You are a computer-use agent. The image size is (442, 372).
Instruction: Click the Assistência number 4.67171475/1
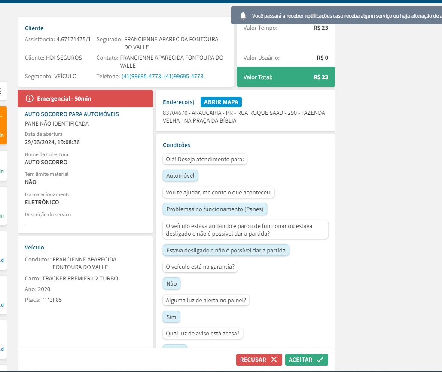click(73, 39)
